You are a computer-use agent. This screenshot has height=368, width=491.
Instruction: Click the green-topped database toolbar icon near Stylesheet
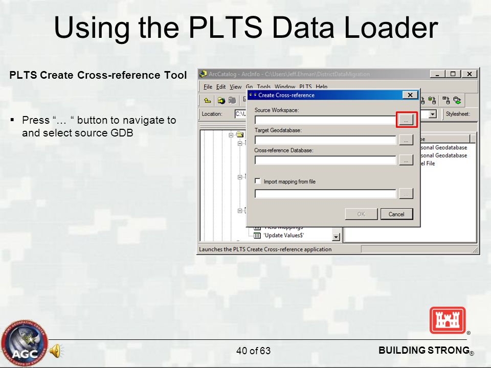click(432, 101)
